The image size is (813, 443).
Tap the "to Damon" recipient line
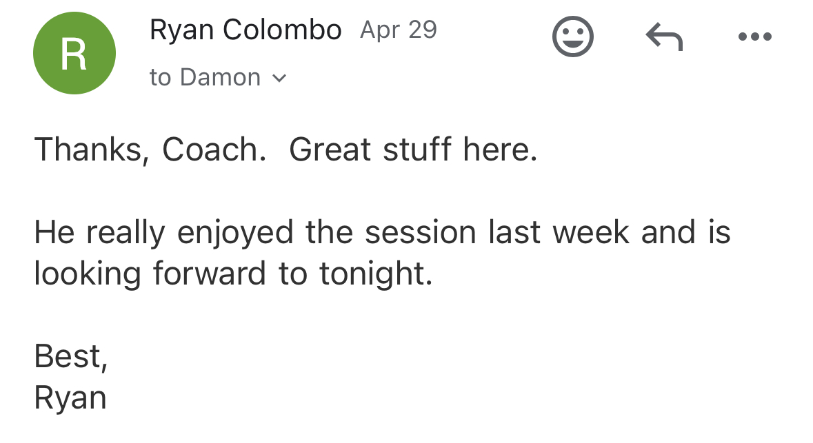tap(205, 78)
